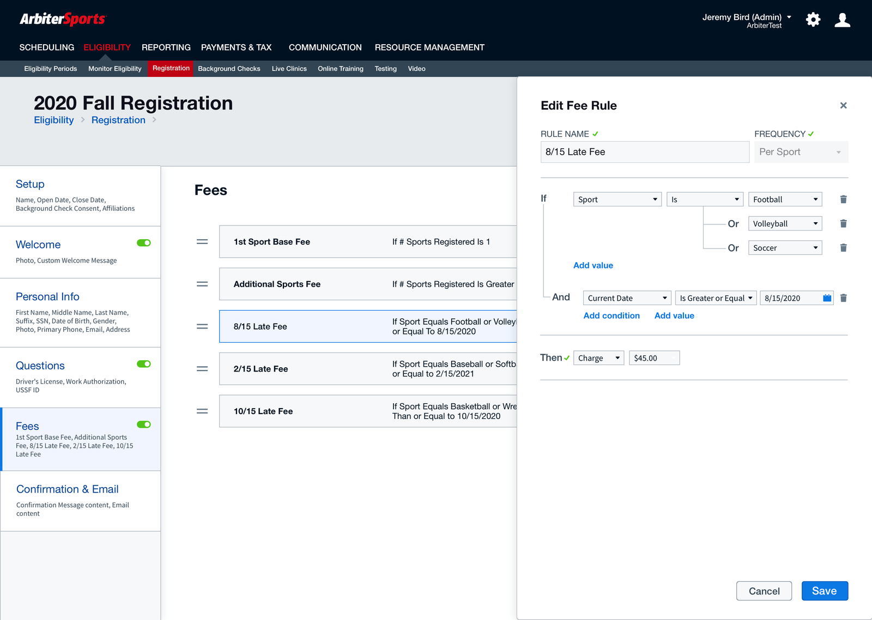Grab drag handle for Additional Sports Fee
Screen dimensions: 872x620
202,284
